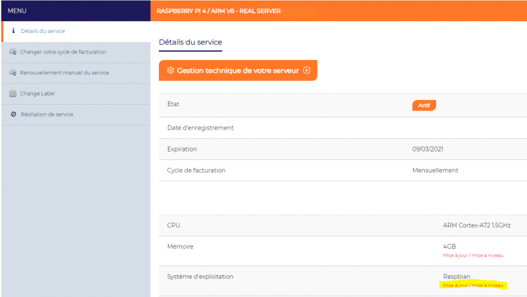Click the expiration date 09/03/2021
The width and height of the screenshot is (527, 297).
point(428,149)
